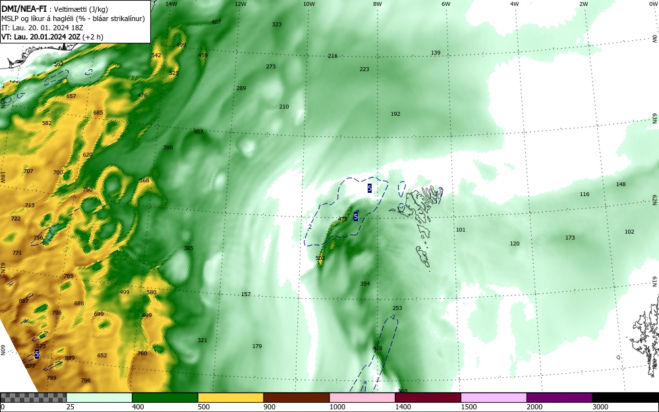The height and width of the screenshot is (412, 659).
Task: Click the '10W' longitude label
Action: point(309,4)
